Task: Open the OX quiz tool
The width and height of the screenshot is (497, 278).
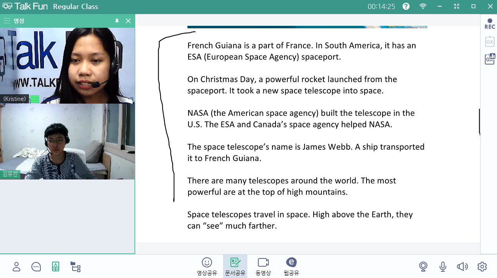Action: coord(490,41)
